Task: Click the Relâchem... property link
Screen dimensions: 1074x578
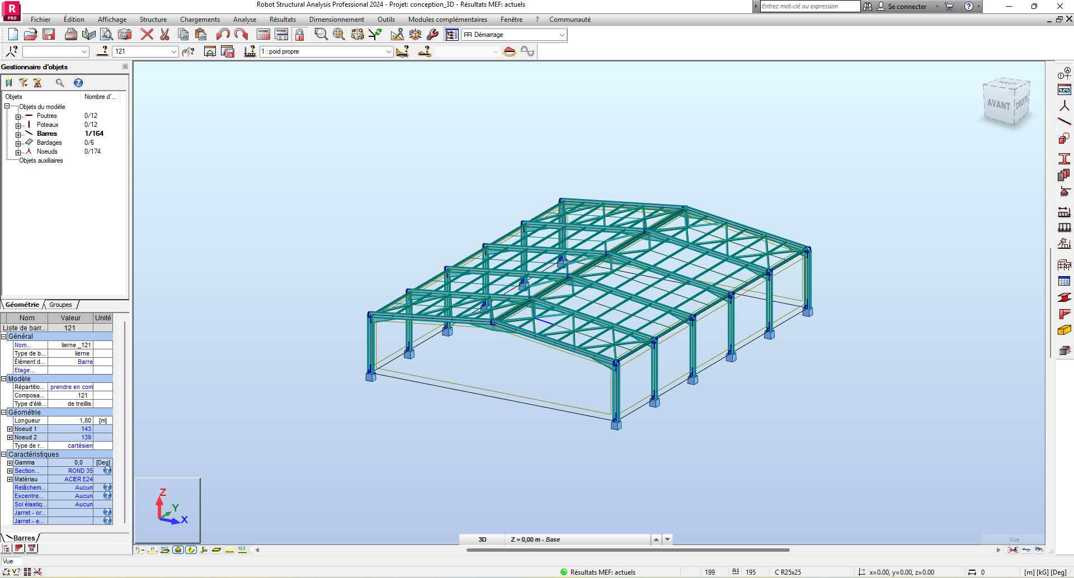Action: pos(30,487)
